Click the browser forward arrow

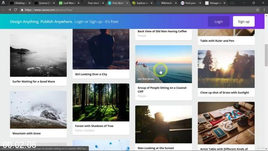[x=9, y=10]
